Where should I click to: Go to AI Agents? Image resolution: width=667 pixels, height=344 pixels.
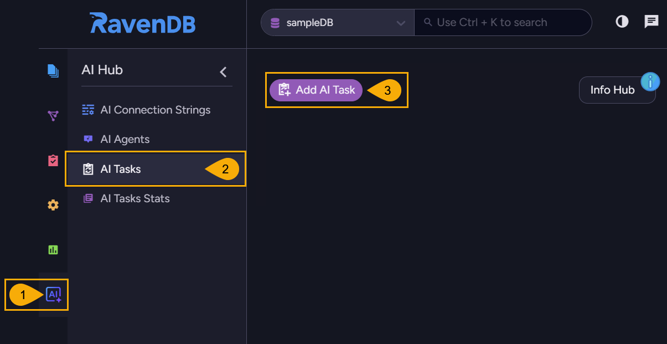pos(125,139)
